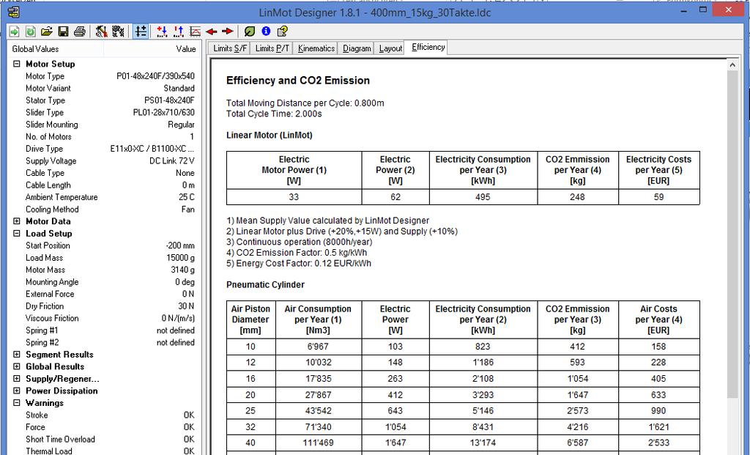Click the Dry Friction value 30 N
This screenshot has height=455, width=750.
[x=186, y=306]
